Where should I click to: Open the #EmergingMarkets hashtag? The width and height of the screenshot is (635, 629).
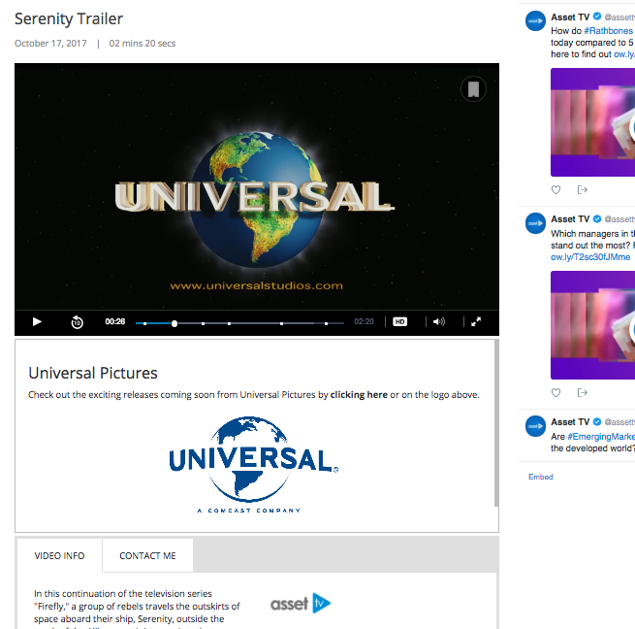pos(601,437)
